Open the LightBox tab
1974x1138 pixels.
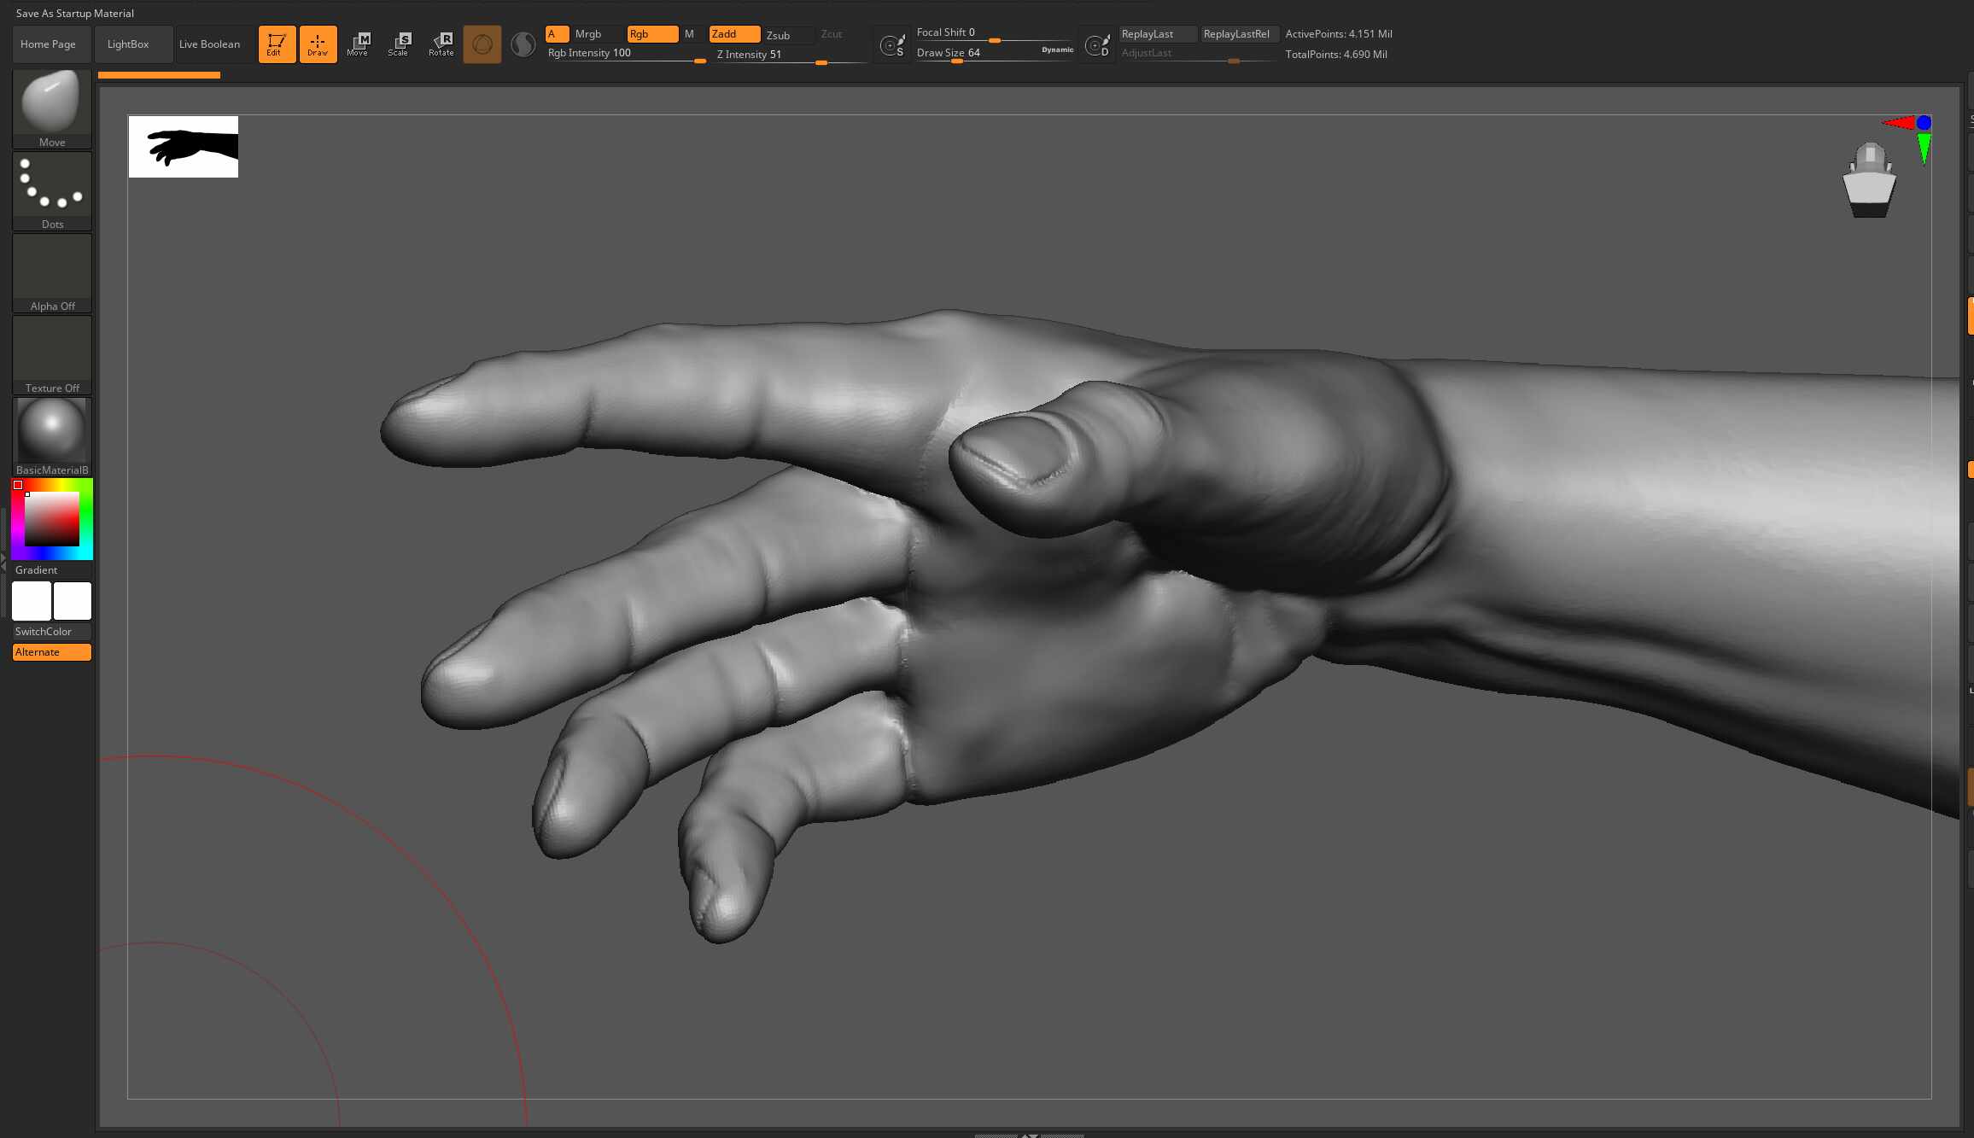tap(128, 44)
